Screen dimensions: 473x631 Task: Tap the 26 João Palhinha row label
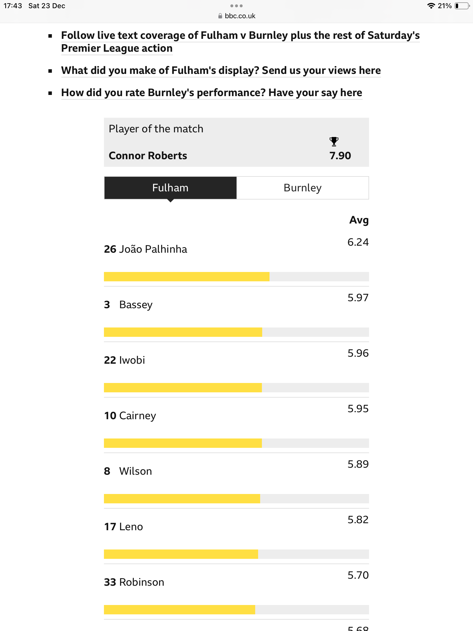coord(145,249)
